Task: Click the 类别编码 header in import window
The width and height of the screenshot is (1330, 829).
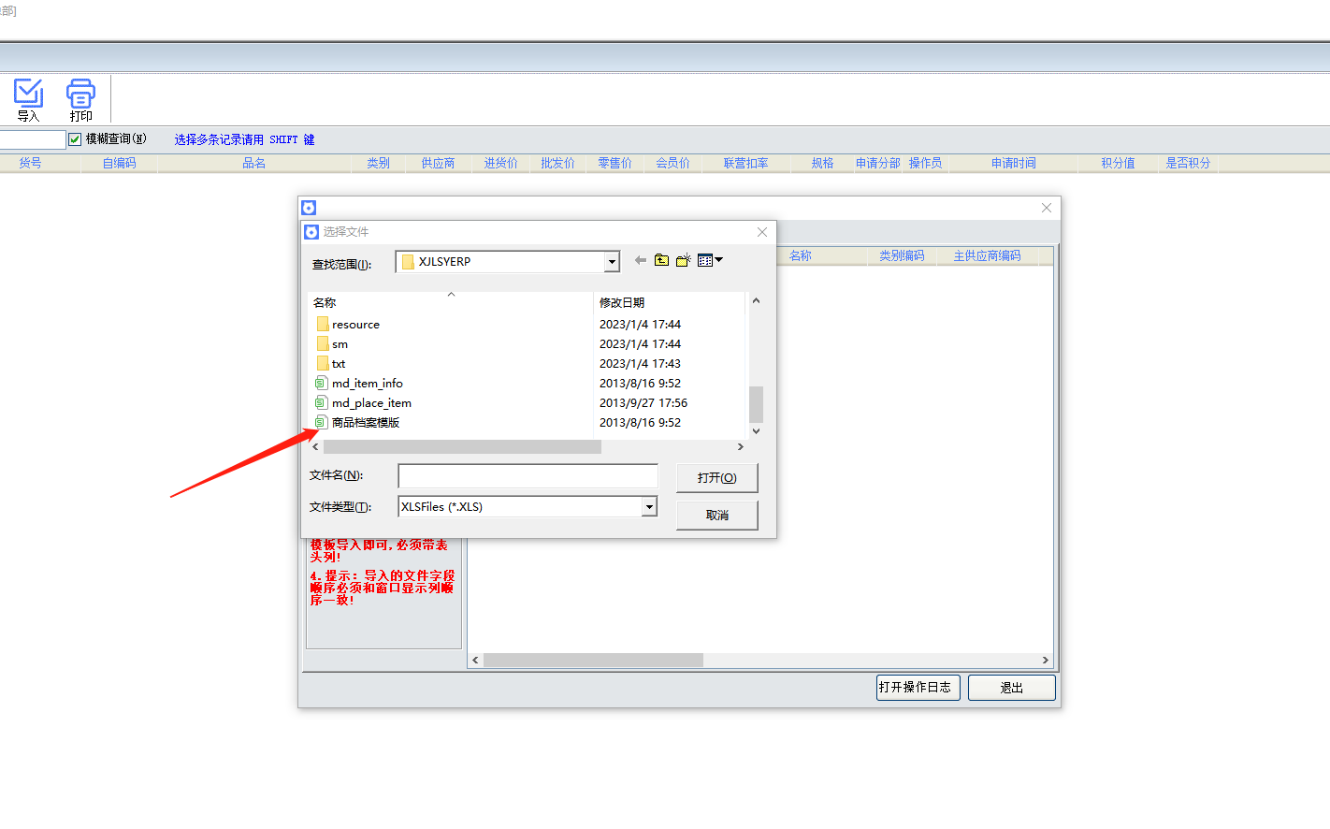Action: pyautogui.click(x=902, y=255)
